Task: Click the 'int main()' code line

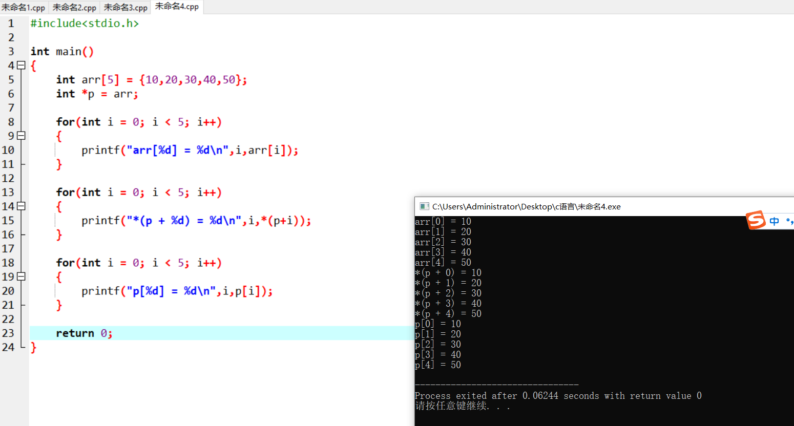Action: 62,52
